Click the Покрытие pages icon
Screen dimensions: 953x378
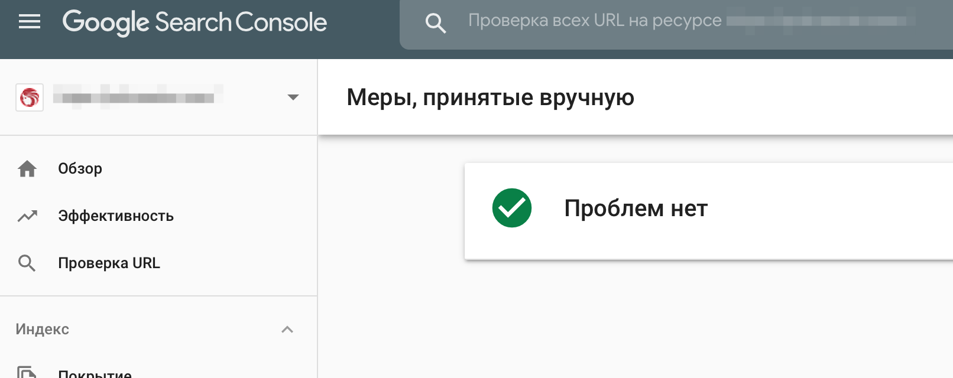tap(27, 372)
